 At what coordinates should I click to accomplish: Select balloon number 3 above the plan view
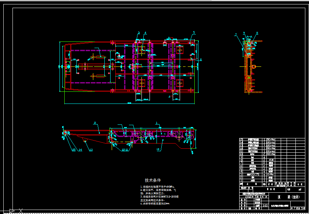(139, 33)
